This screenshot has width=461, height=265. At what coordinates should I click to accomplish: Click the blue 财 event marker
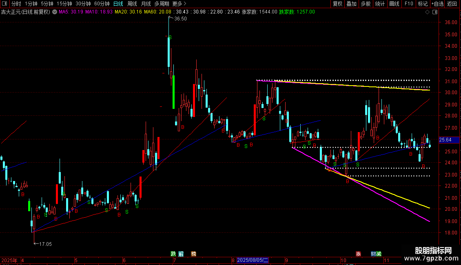tap(373, 254)
